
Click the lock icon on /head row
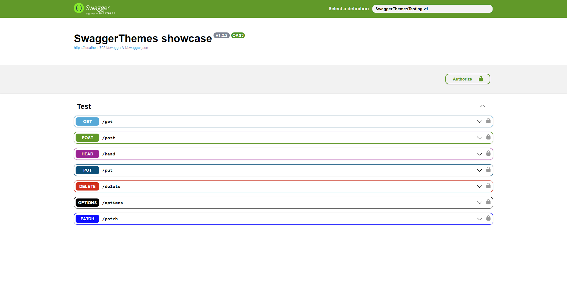(488, 153)
